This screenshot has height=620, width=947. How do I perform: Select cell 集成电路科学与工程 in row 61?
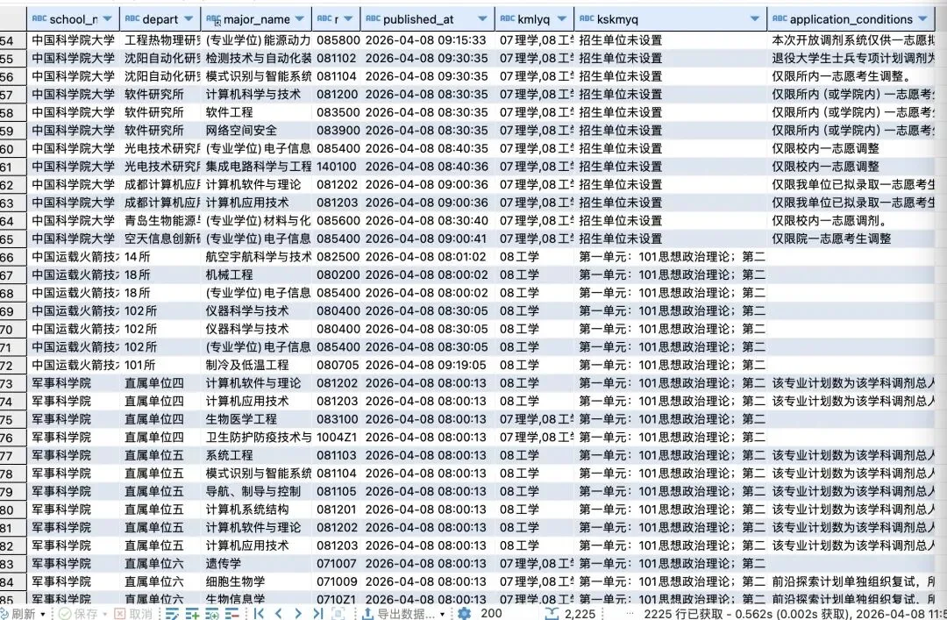coord(257,166)
